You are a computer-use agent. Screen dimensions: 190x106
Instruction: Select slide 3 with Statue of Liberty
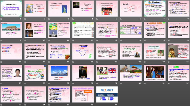pos(59,9)
